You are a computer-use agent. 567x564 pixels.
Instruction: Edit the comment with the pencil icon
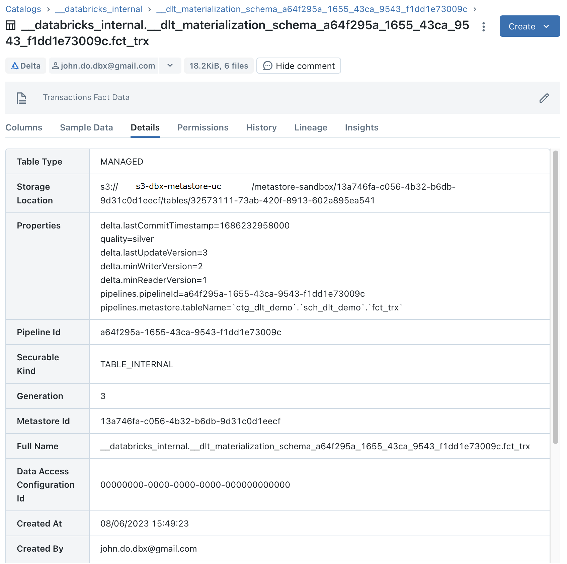pos(544,98)
